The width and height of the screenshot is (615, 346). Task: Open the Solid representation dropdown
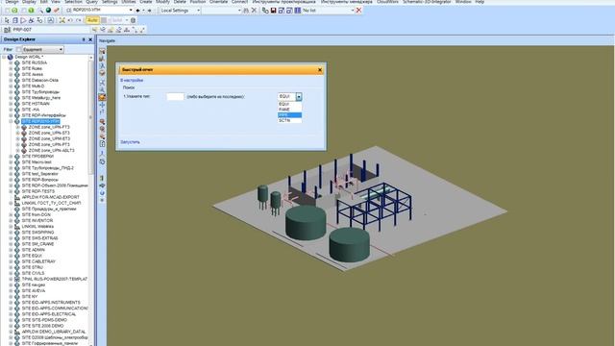coord(127,20)
